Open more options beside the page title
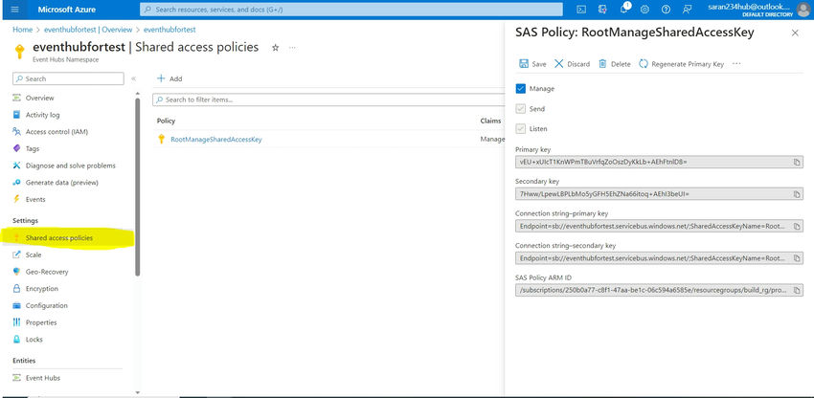 (292, 47)
